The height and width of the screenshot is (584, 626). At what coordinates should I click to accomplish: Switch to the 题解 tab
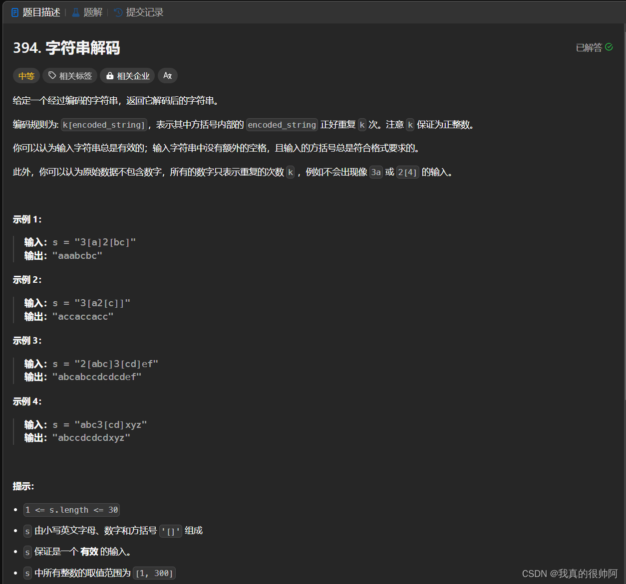pyautogui.click(x=93, y=12)
